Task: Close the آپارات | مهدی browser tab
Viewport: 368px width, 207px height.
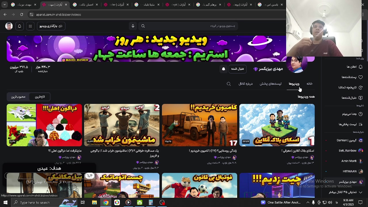Action: pos(66,5)
